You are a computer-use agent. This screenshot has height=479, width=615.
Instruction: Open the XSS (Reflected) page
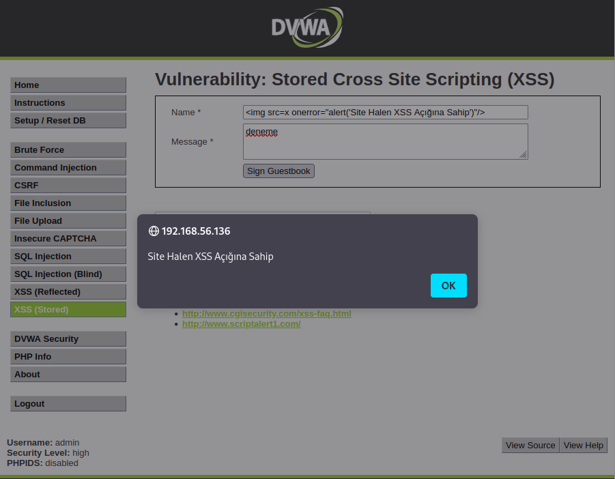click(68, 291)
